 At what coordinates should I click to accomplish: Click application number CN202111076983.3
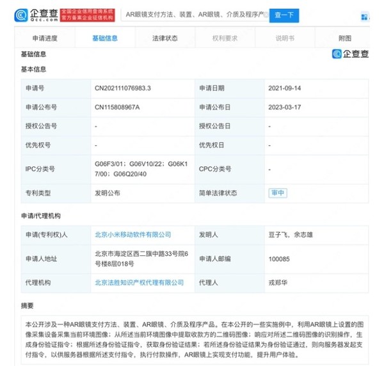pyautogui.click(x=123, y=88)
